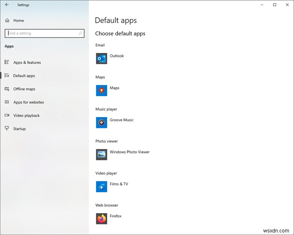Click the Video player category label

[x=106, y=173]
